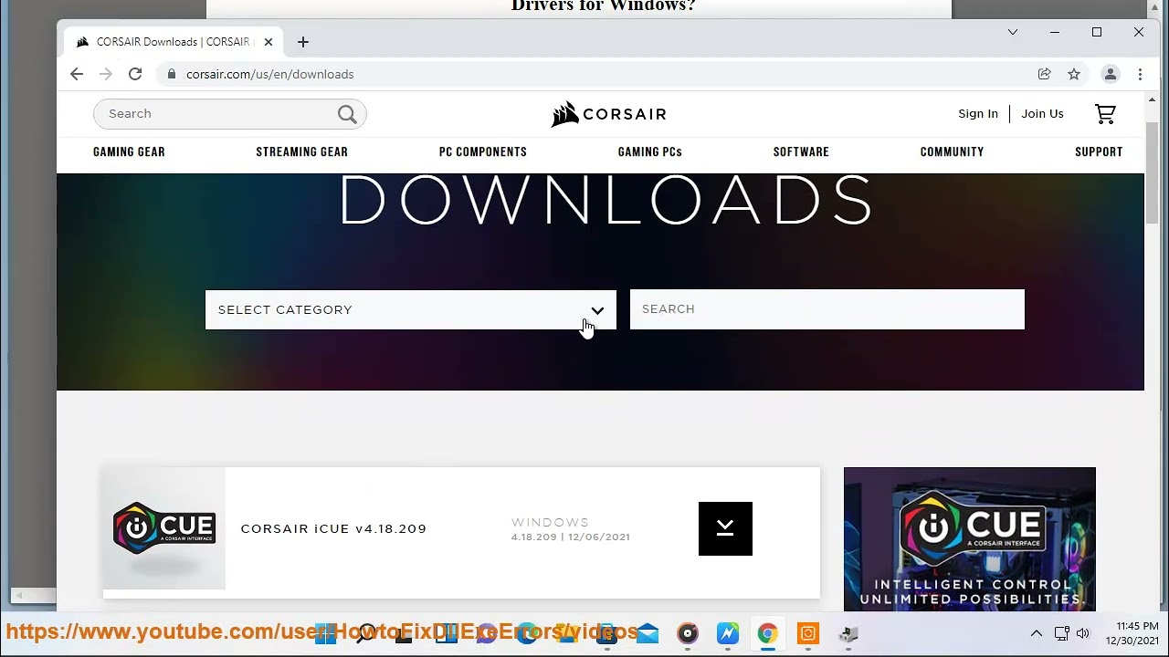This screenshot has height=657, width=1169.
Task: Open Chrome profile avatar menu
Action: click(x=1111, y=74)
